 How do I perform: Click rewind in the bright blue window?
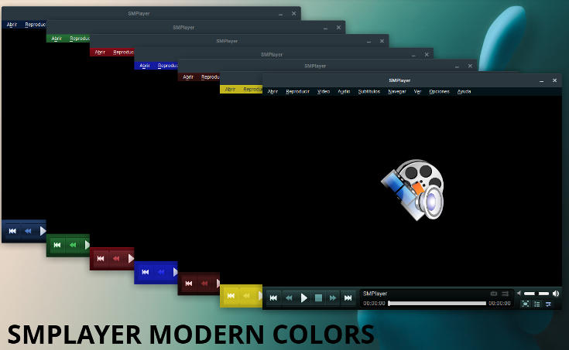click(161, 272)
